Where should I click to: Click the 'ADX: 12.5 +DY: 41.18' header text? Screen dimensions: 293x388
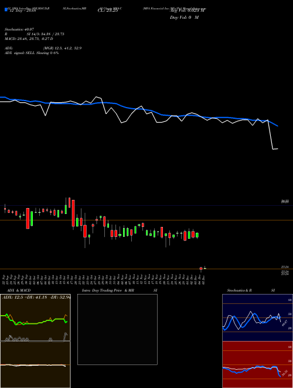25,297
